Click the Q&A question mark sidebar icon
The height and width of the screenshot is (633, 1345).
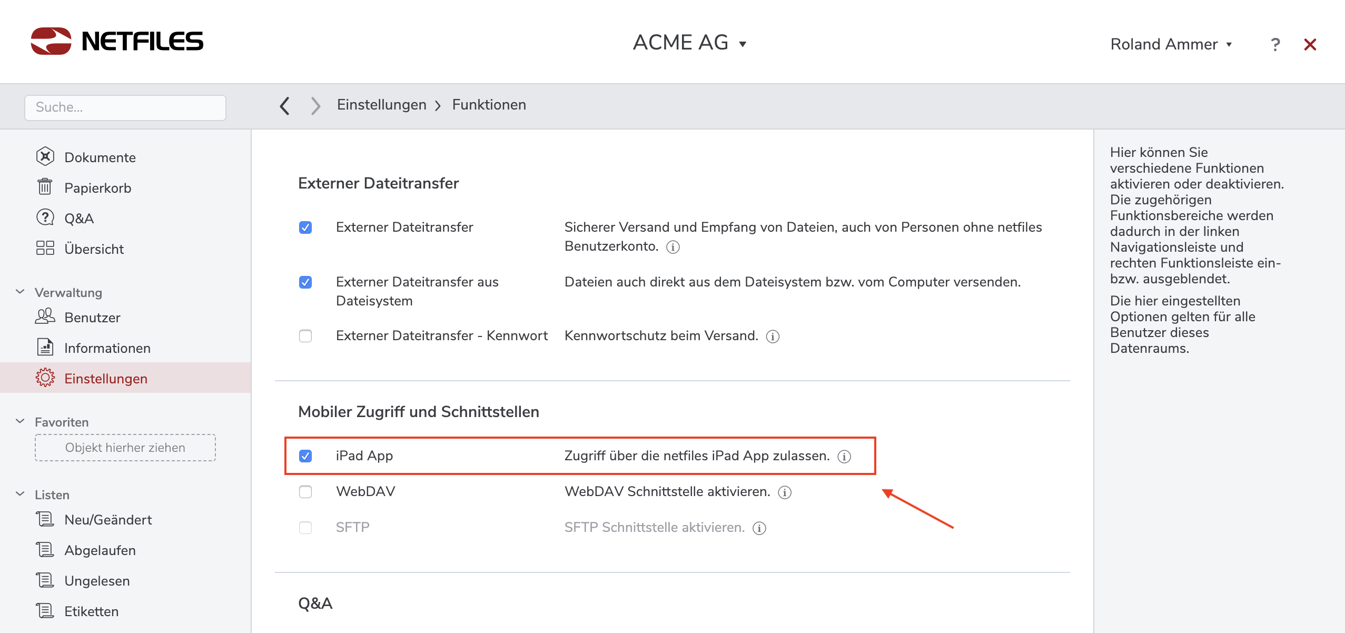[x=45, y=218]
